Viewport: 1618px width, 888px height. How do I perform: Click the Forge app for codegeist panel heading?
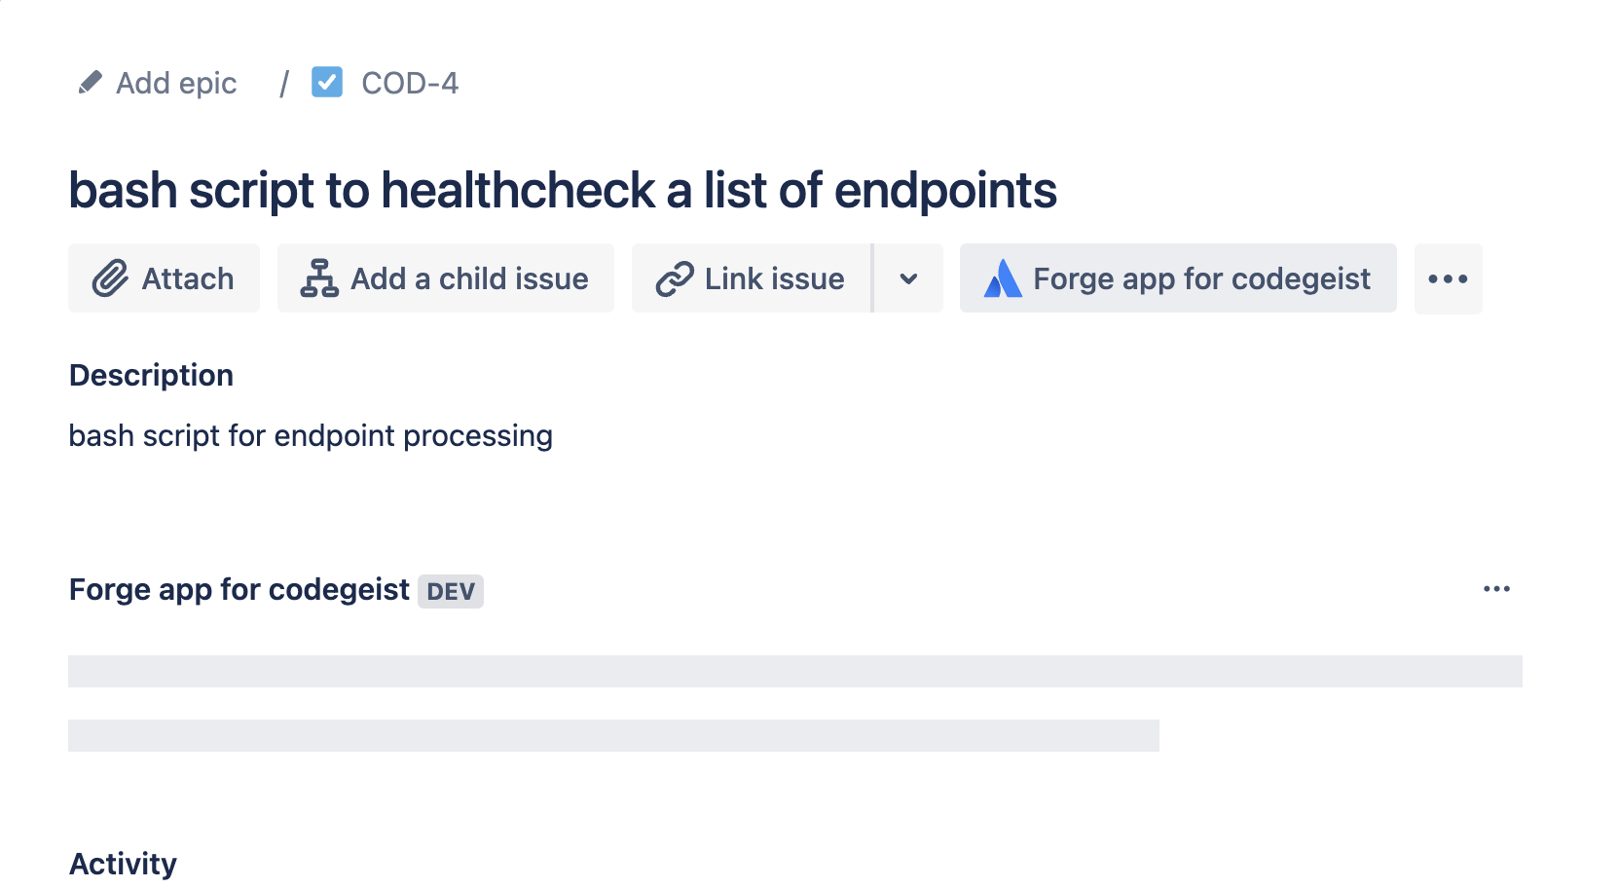239,590
